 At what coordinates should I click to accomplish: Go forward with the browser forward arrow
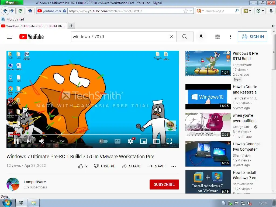[x=12, y=11]
